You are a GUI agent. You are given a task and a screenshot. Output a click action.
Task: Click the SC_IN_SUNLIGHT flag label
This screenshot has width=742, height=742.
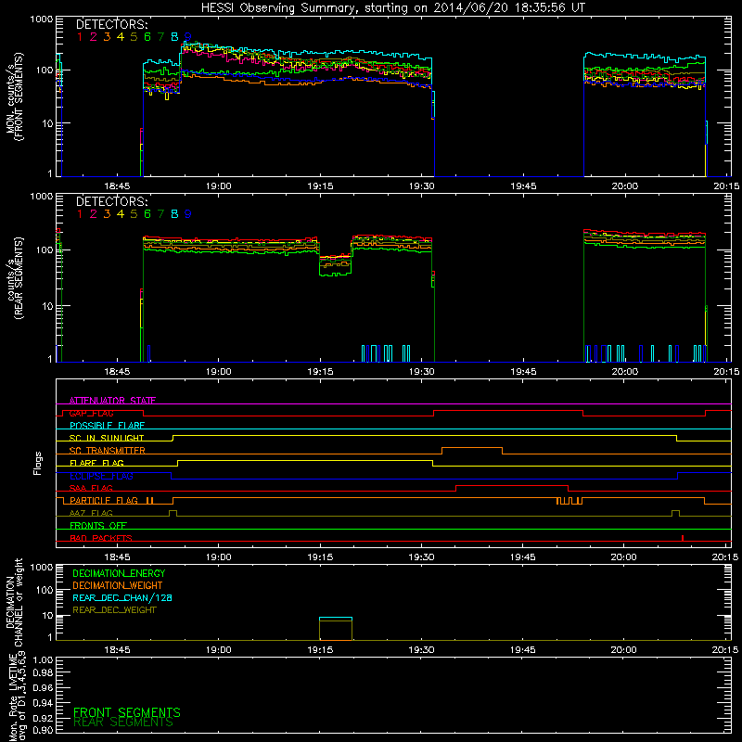(x=107, y=438)
